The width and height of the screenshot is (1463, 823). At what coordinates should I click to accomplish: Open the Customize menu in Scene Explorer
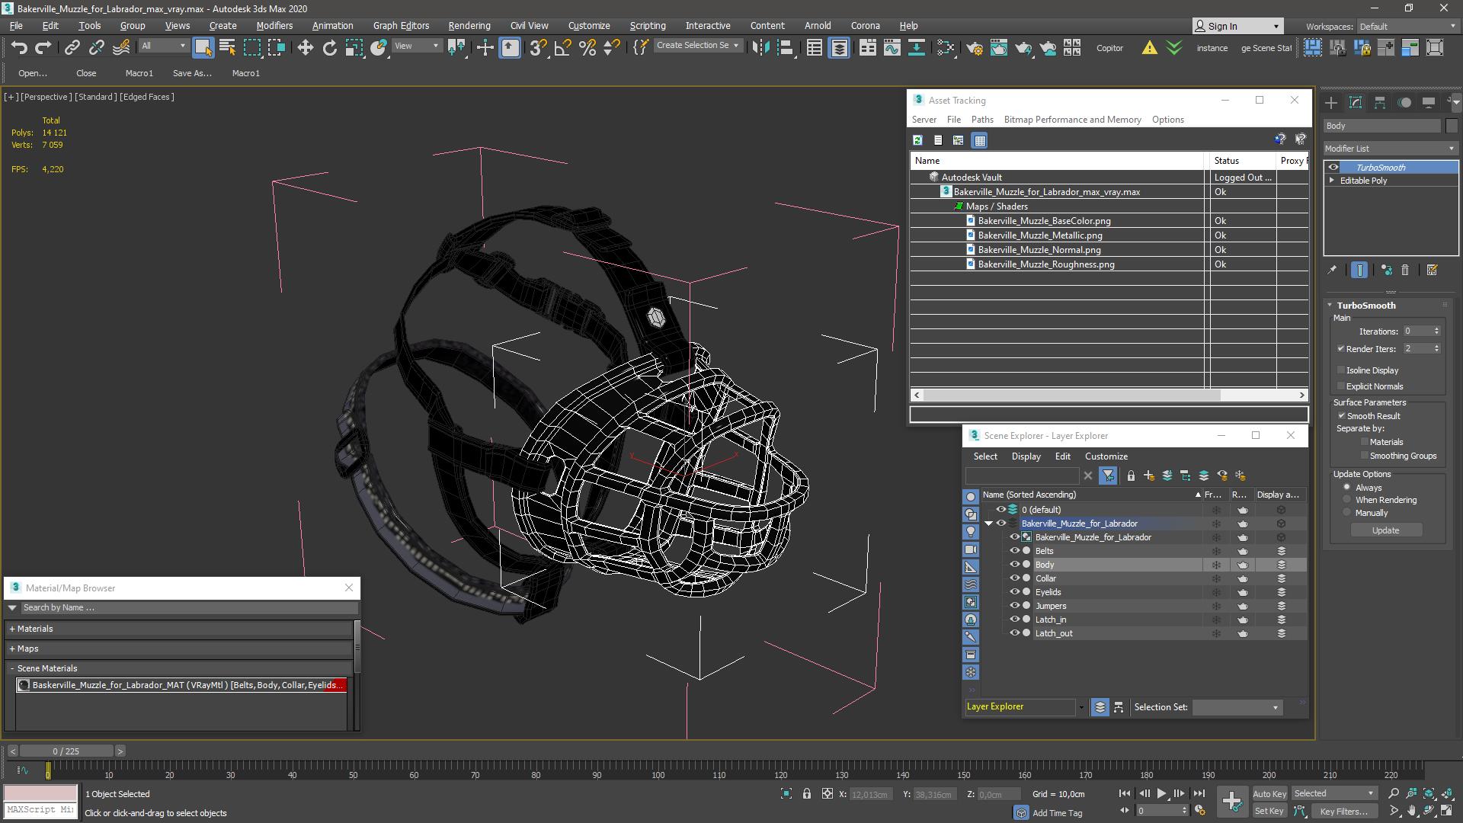point(1106,456)
